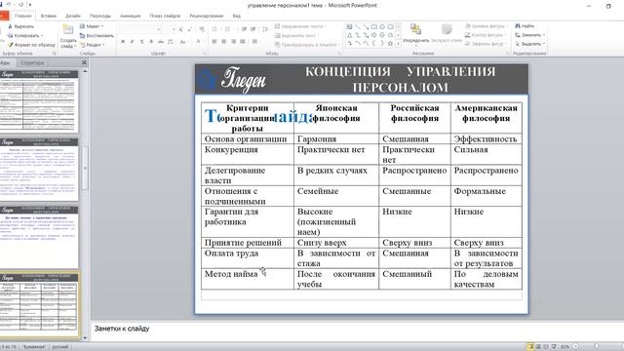Click the Вырезать (Cut) button
Viewport: 624px width, 351px height.
(x=21, y=26)
